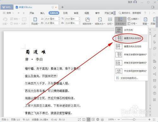This screenshot has width=158, height=122.
Task: Click the shapes icon in right sidebar
Action: [x=155, y=49]
